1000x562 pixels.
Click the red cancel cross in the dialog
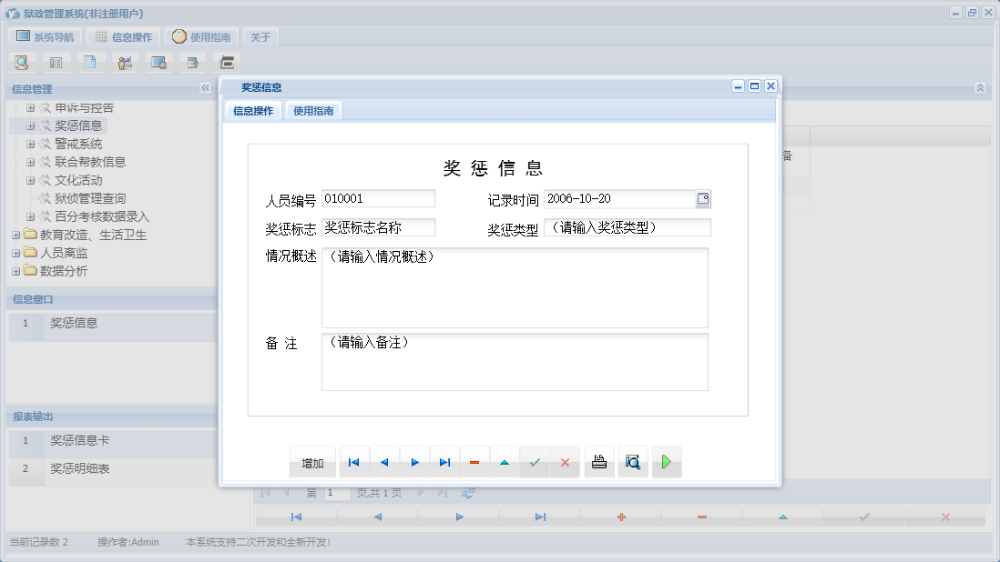click(565, 462)
